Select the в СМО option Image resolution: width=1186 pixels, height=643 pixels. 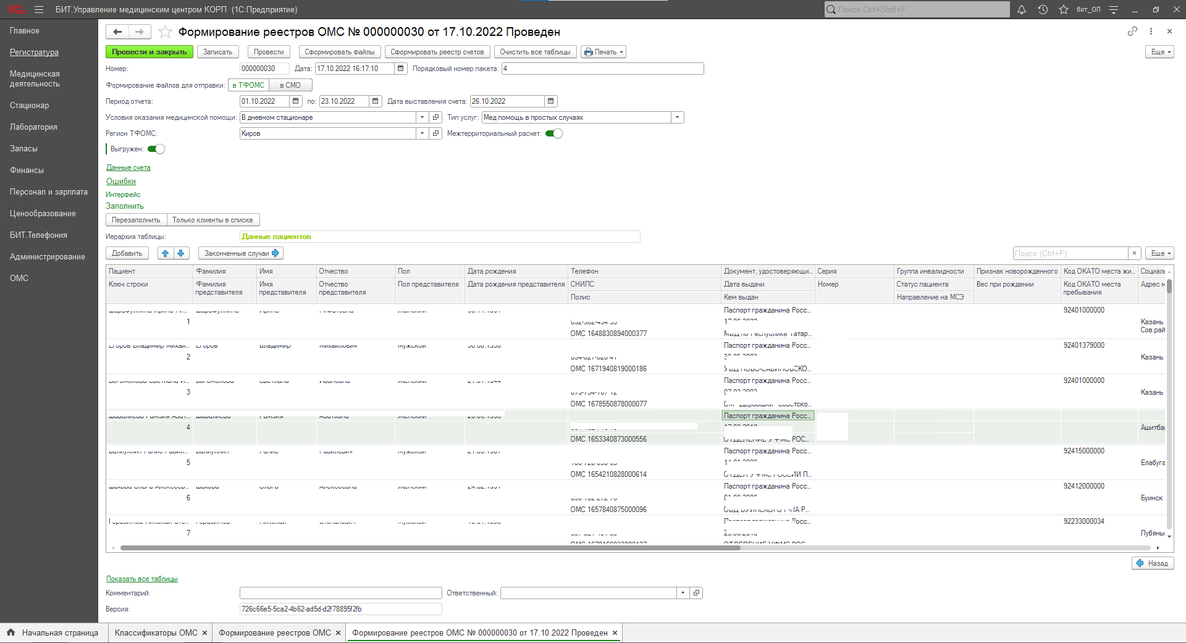tap(290, 85)
